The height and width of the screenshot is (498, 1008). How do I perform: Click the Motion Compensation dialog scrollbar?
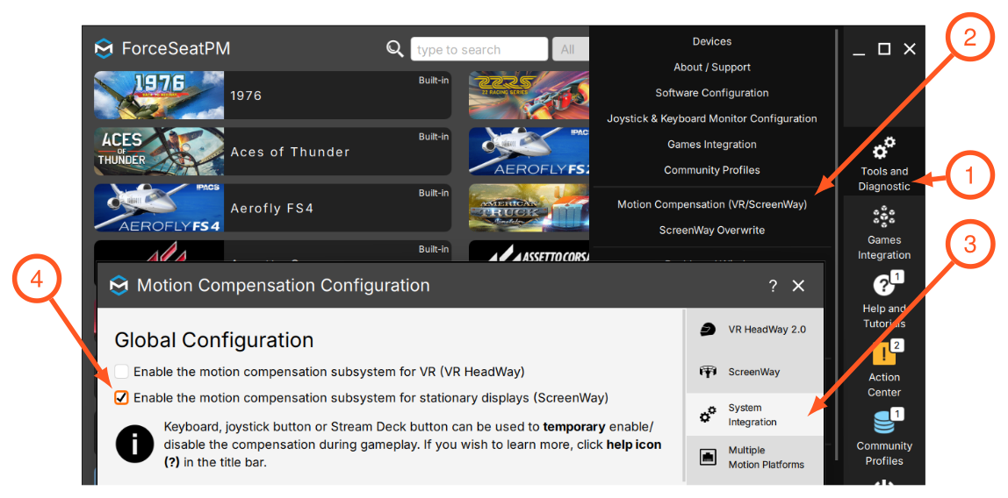click(683, 395)
